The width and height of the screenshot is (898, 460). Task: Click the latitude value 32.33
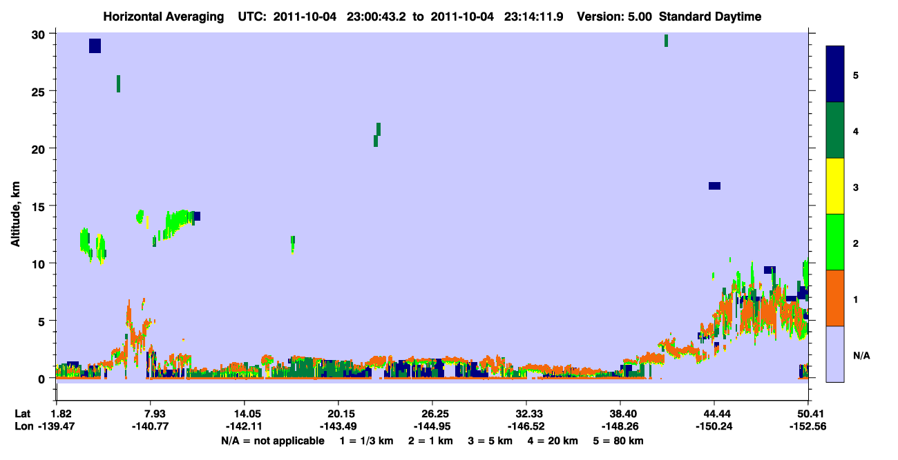pyautogui.click(x=526, y=414)
